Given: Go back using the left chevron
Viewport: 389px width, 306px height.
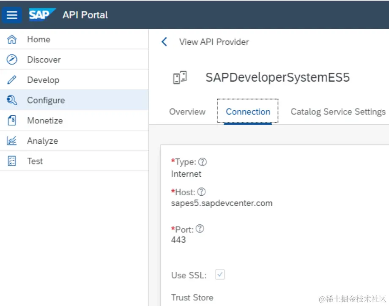Looking at the screenshot, I should pos(164,42).
